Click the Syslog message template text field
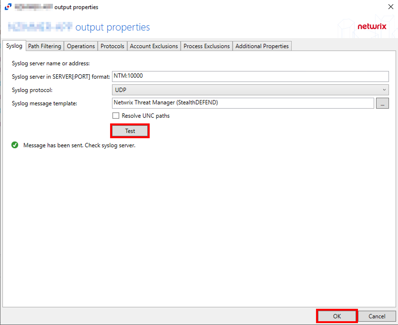This screenshot has height=325, width=398. (243, 103)
